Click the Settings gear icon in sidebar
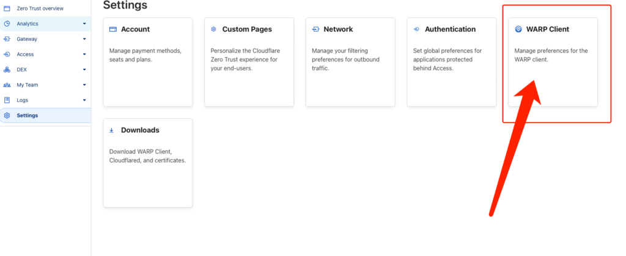Screen dimensions: 626x256 (7, 115)
